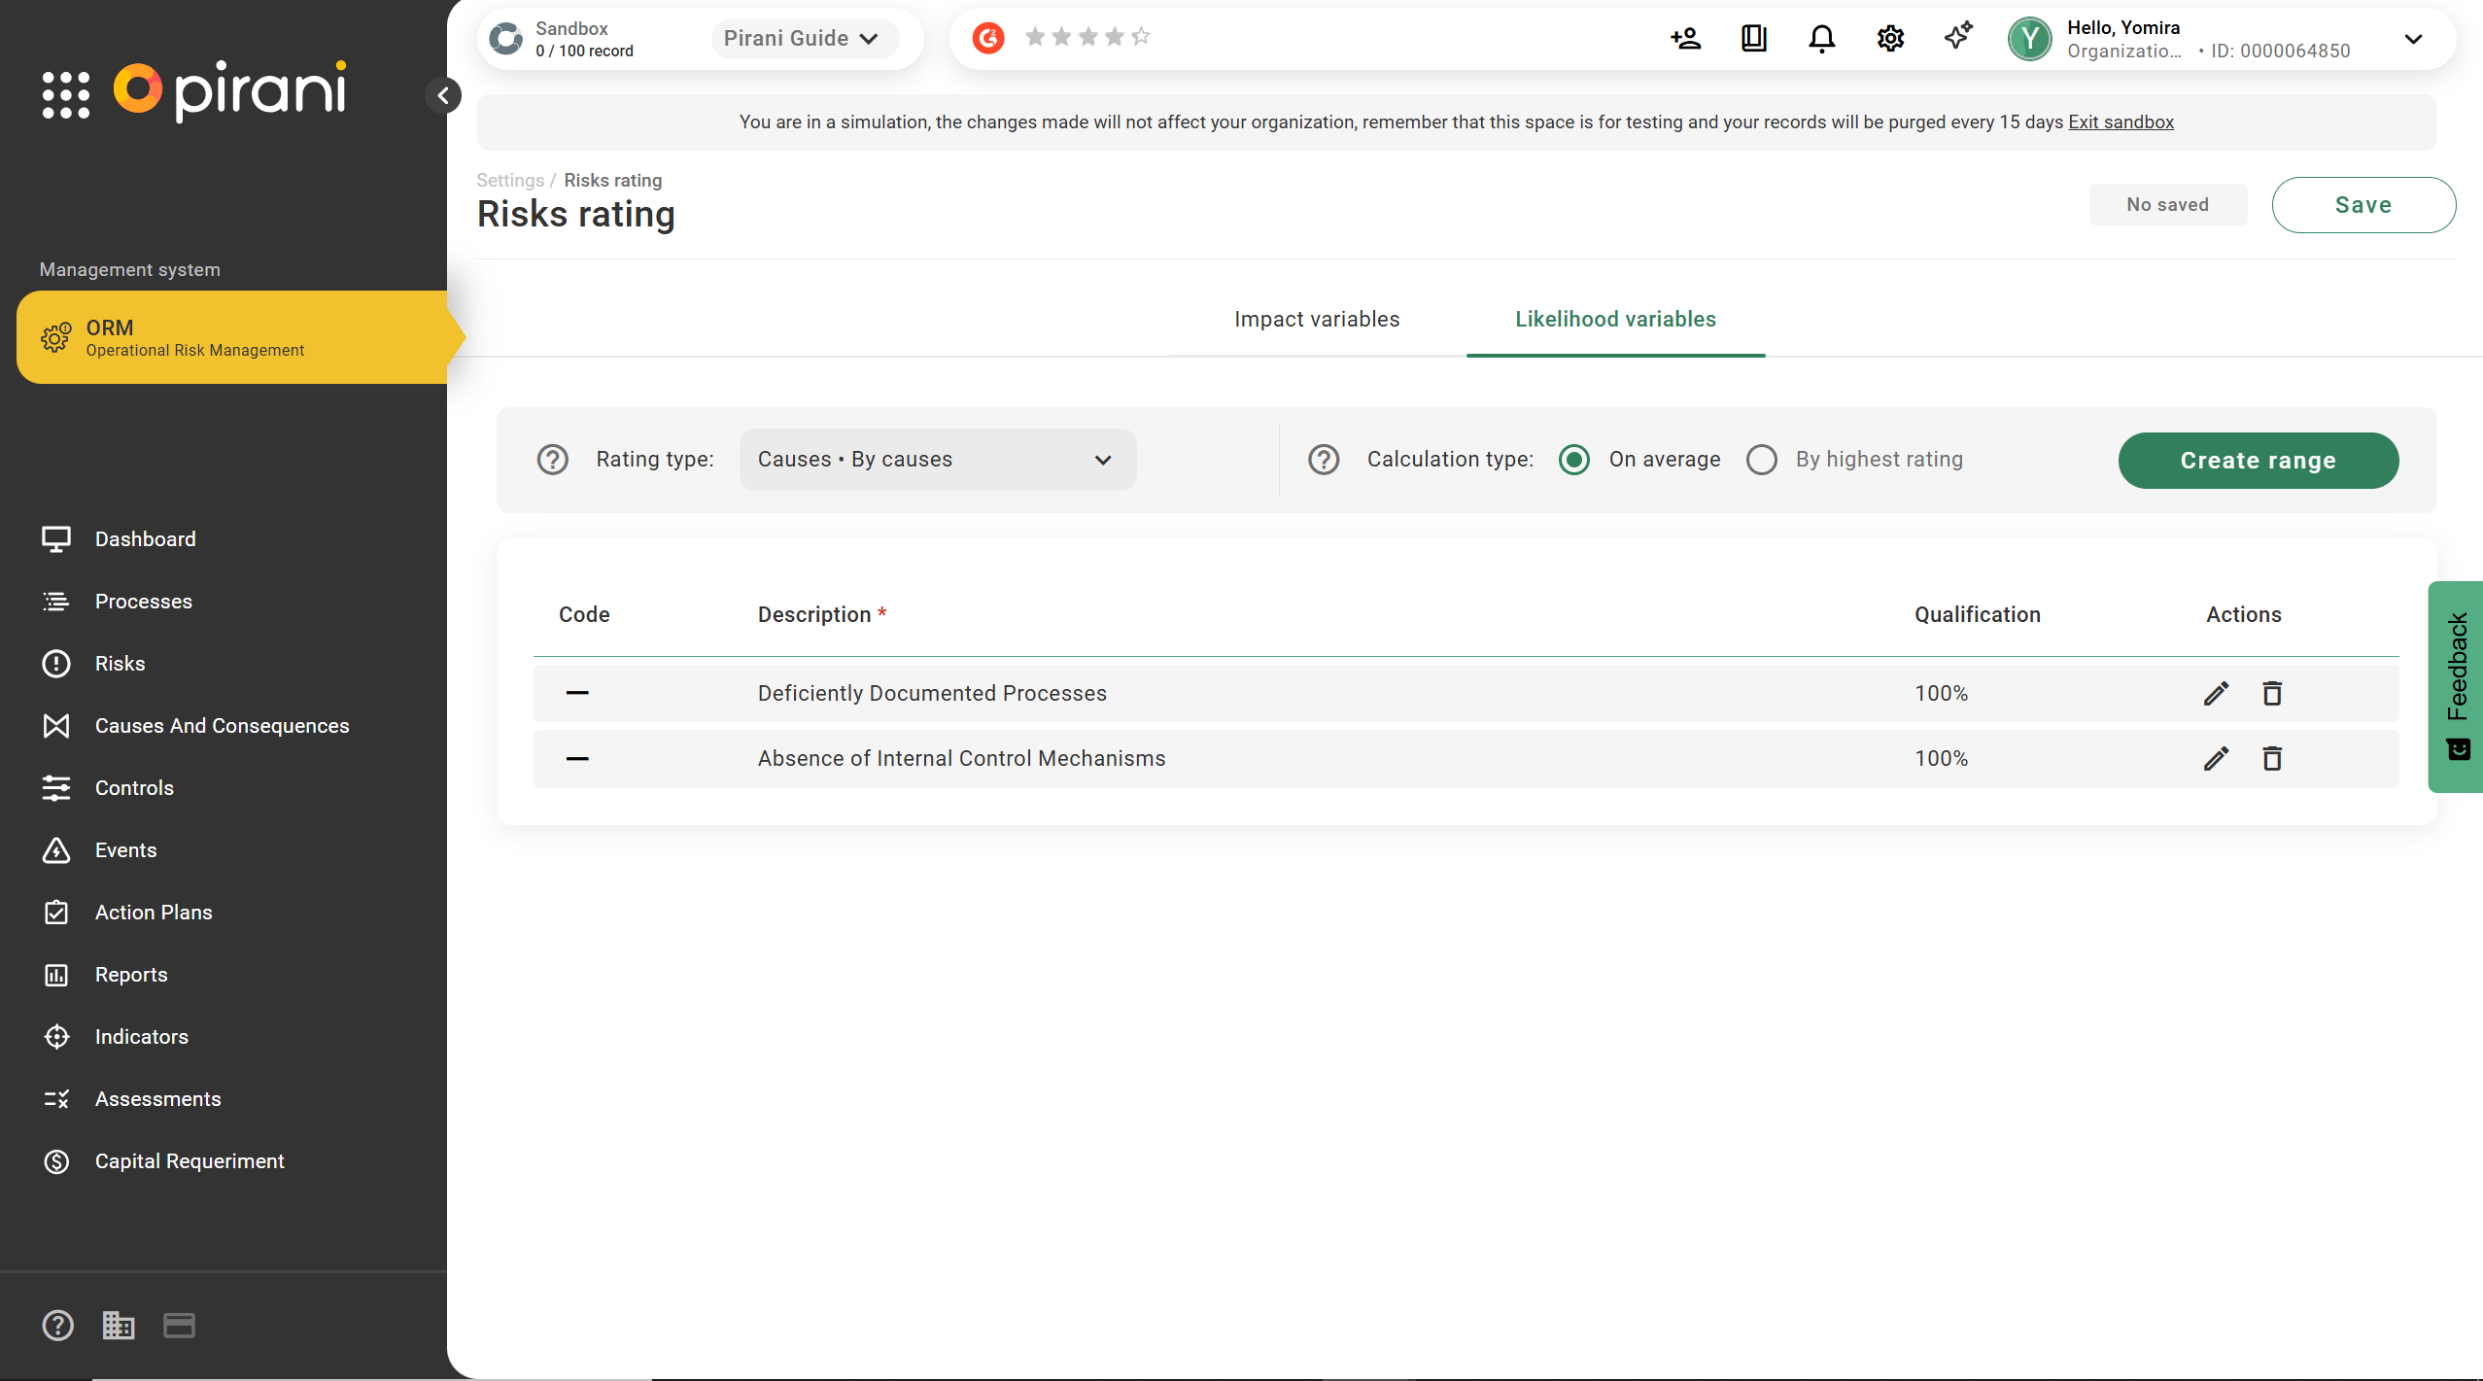Open the apps grid launcher icon
2483x1381 pixels.
[x=66, y=94]
